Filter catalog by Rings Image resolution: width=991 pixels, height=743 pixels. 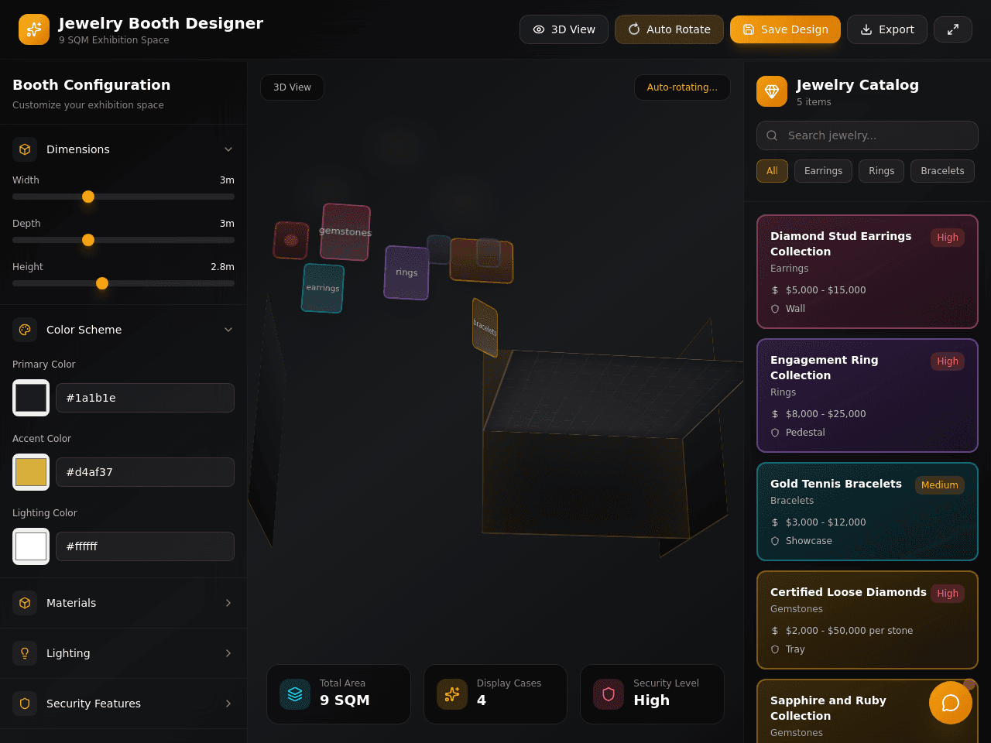[x=881, y=171]
